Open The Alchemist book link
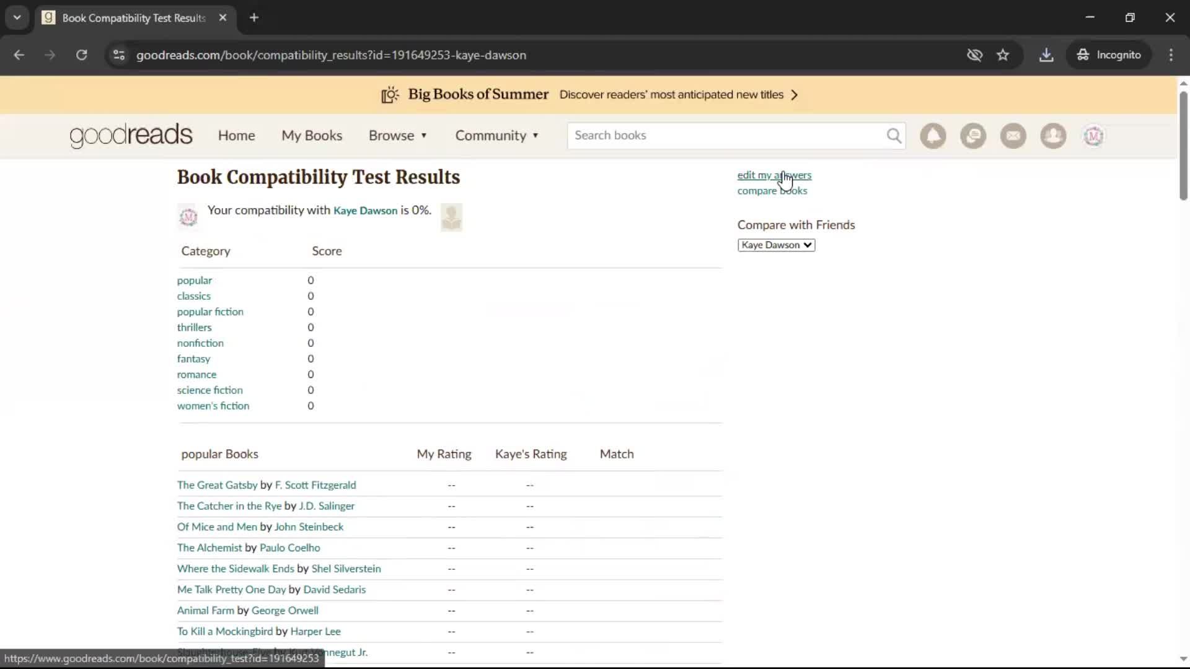 click(x=209, y=548)
